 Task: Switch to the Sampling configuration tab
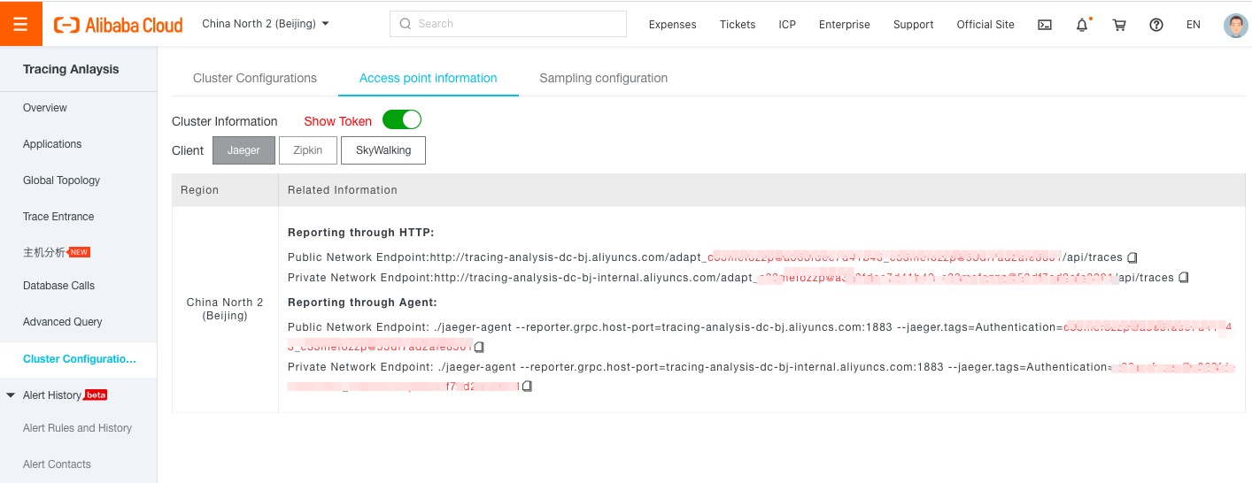tap(603, 78)
